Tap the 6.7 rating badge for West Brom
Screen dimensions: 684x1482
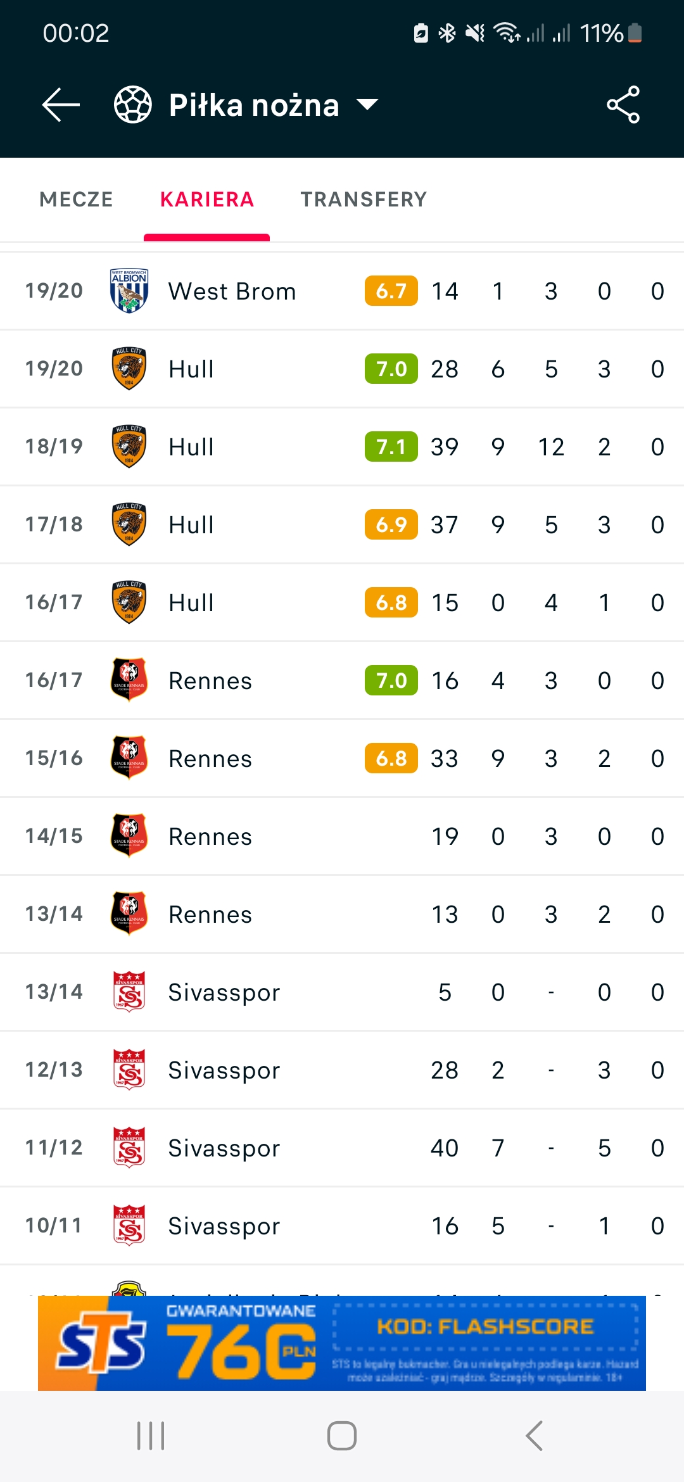391,291
